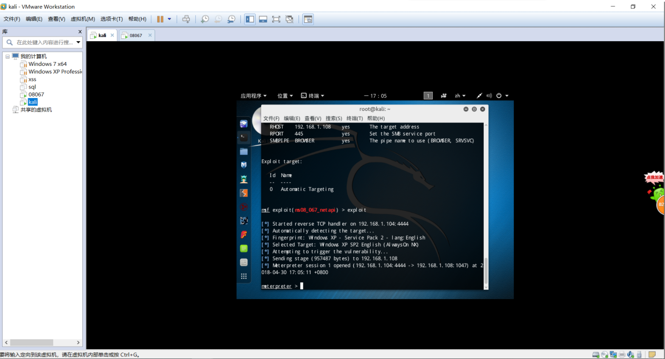Pause the virtual machine from the toolbar
665x359 pixels.
point(160,19)
